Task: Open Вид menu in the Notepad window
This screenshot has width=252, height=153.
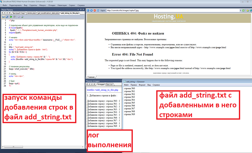Action: click(149, 85)
